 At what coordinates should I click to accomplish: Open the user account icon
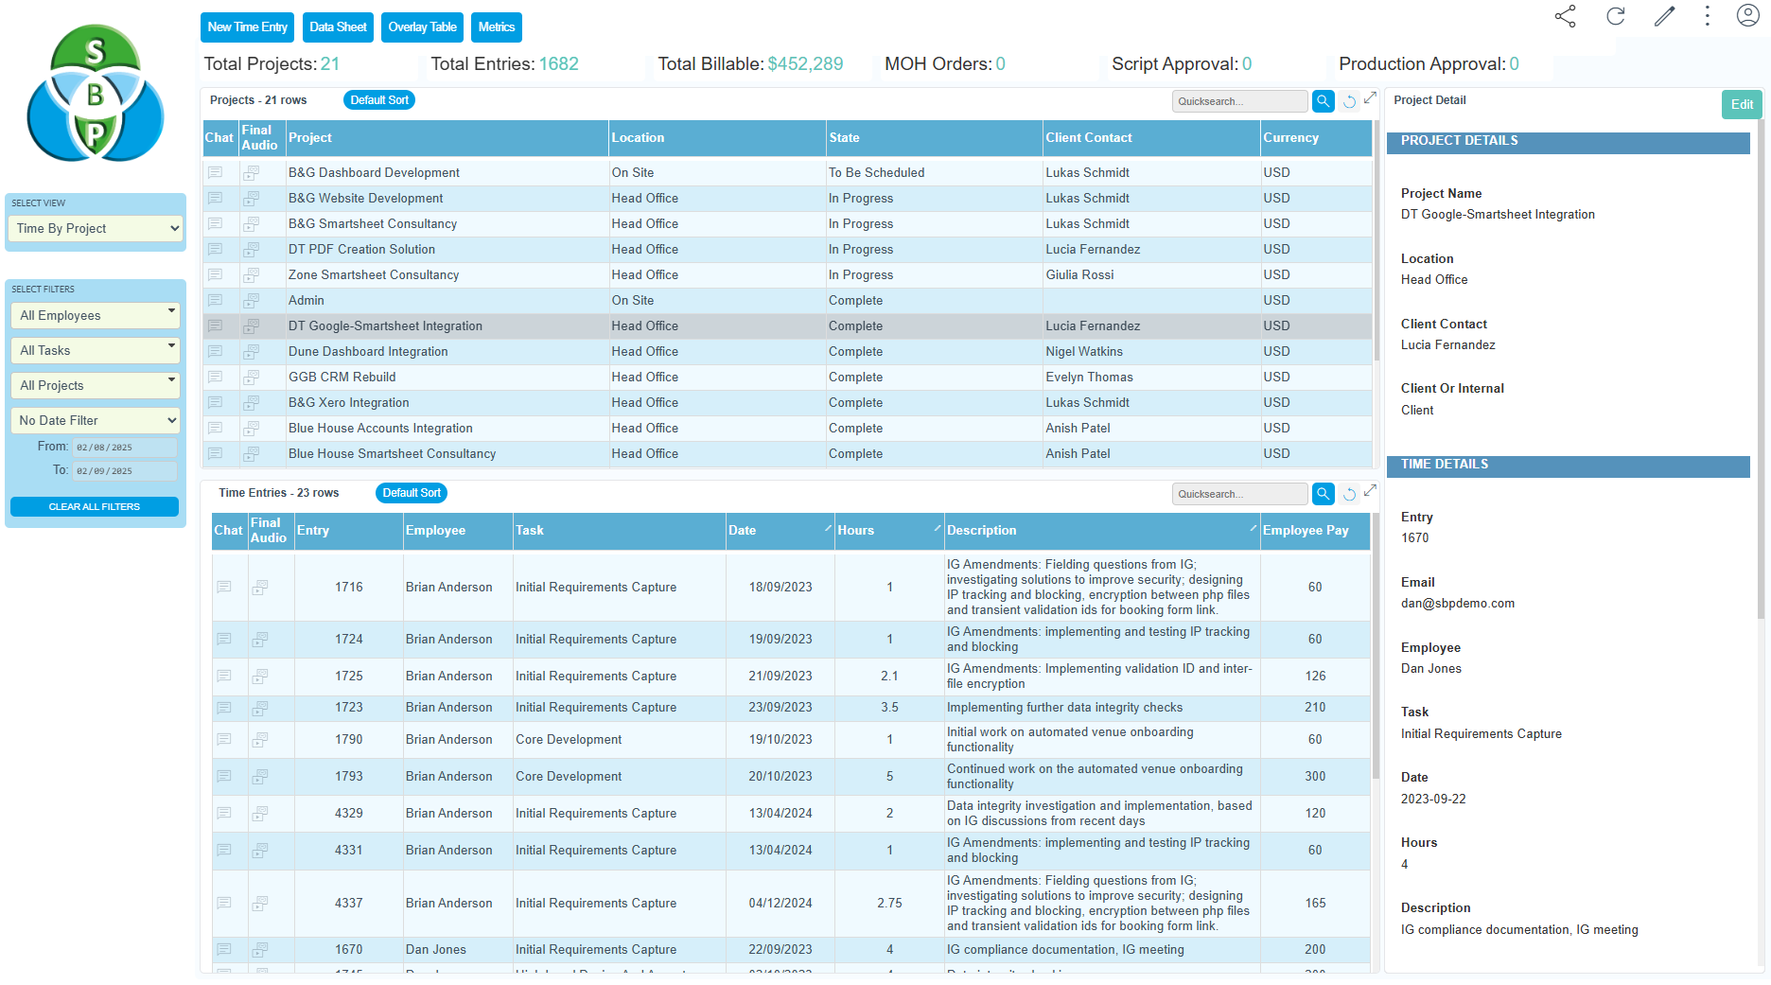click(1747, 15)
